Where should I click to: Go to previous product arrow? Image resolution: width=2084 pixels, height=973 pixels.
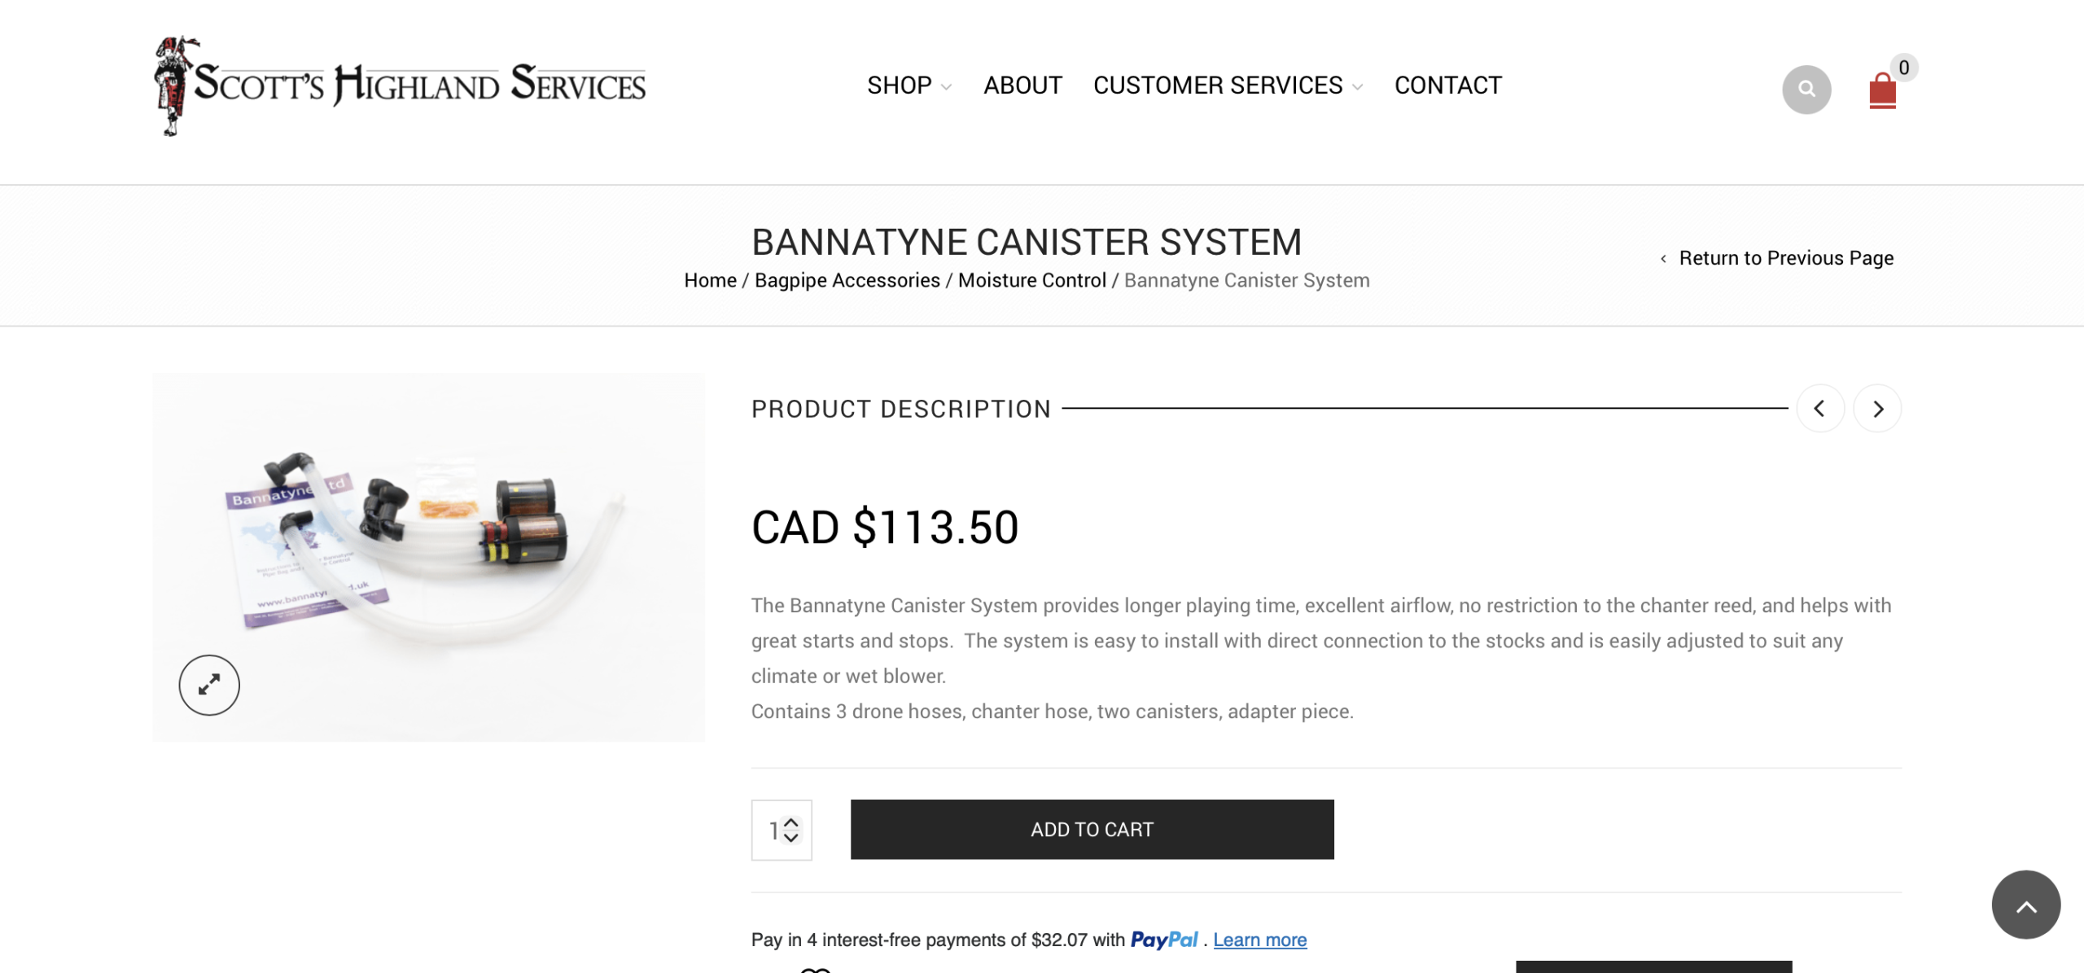tap(1820, 408)
